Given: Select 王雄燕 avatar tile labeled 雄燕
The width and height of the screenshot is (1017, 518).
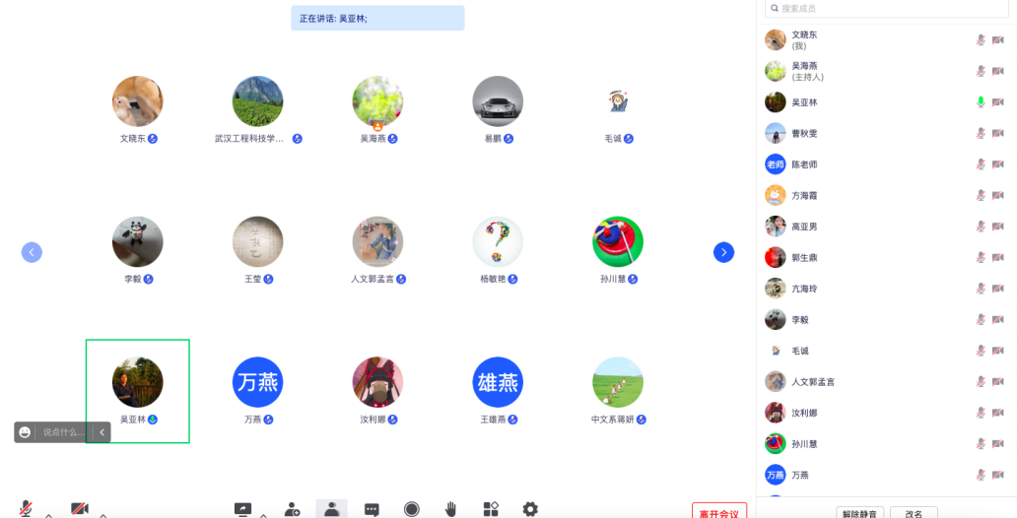Looking at the screenshot, I should coord(498,382).
